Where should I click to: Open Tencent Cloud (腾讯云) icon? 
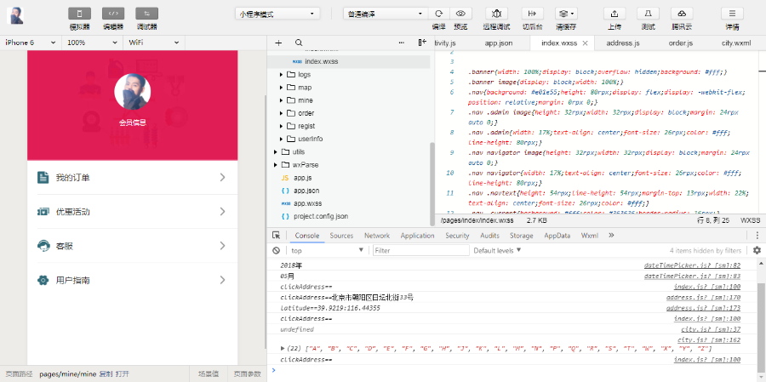[x=681, y=14]
